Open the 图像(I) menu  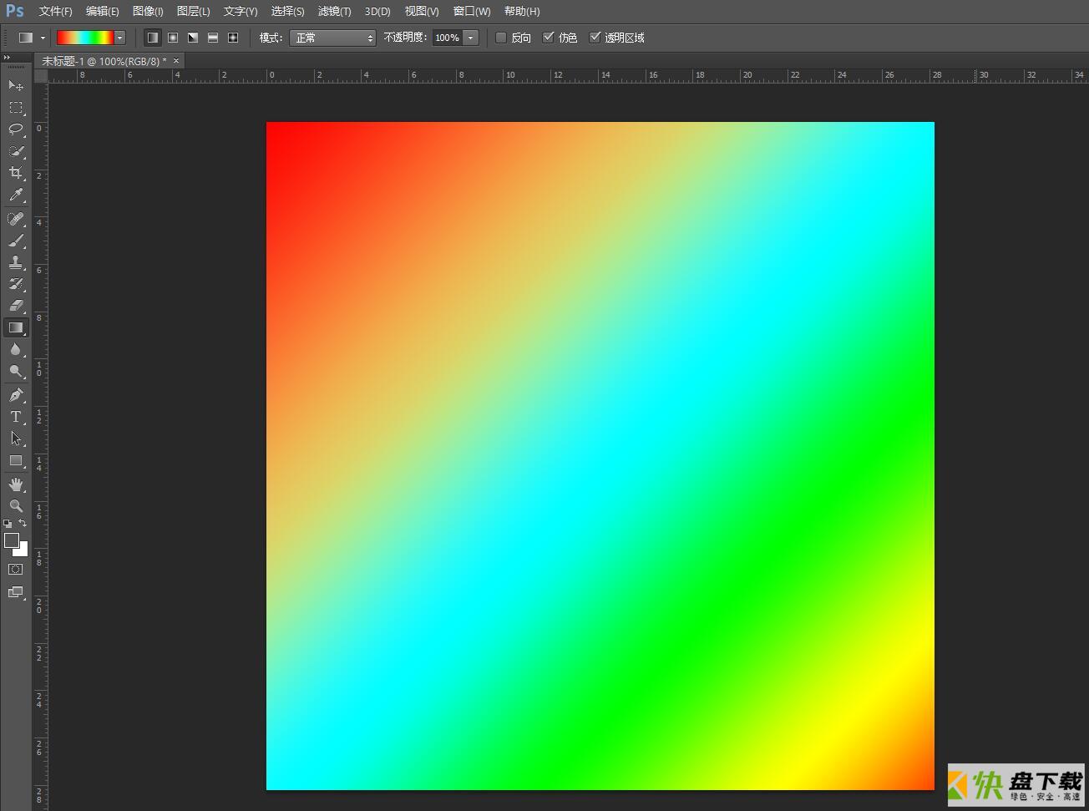pyautogui.click(x=148, y=11)
